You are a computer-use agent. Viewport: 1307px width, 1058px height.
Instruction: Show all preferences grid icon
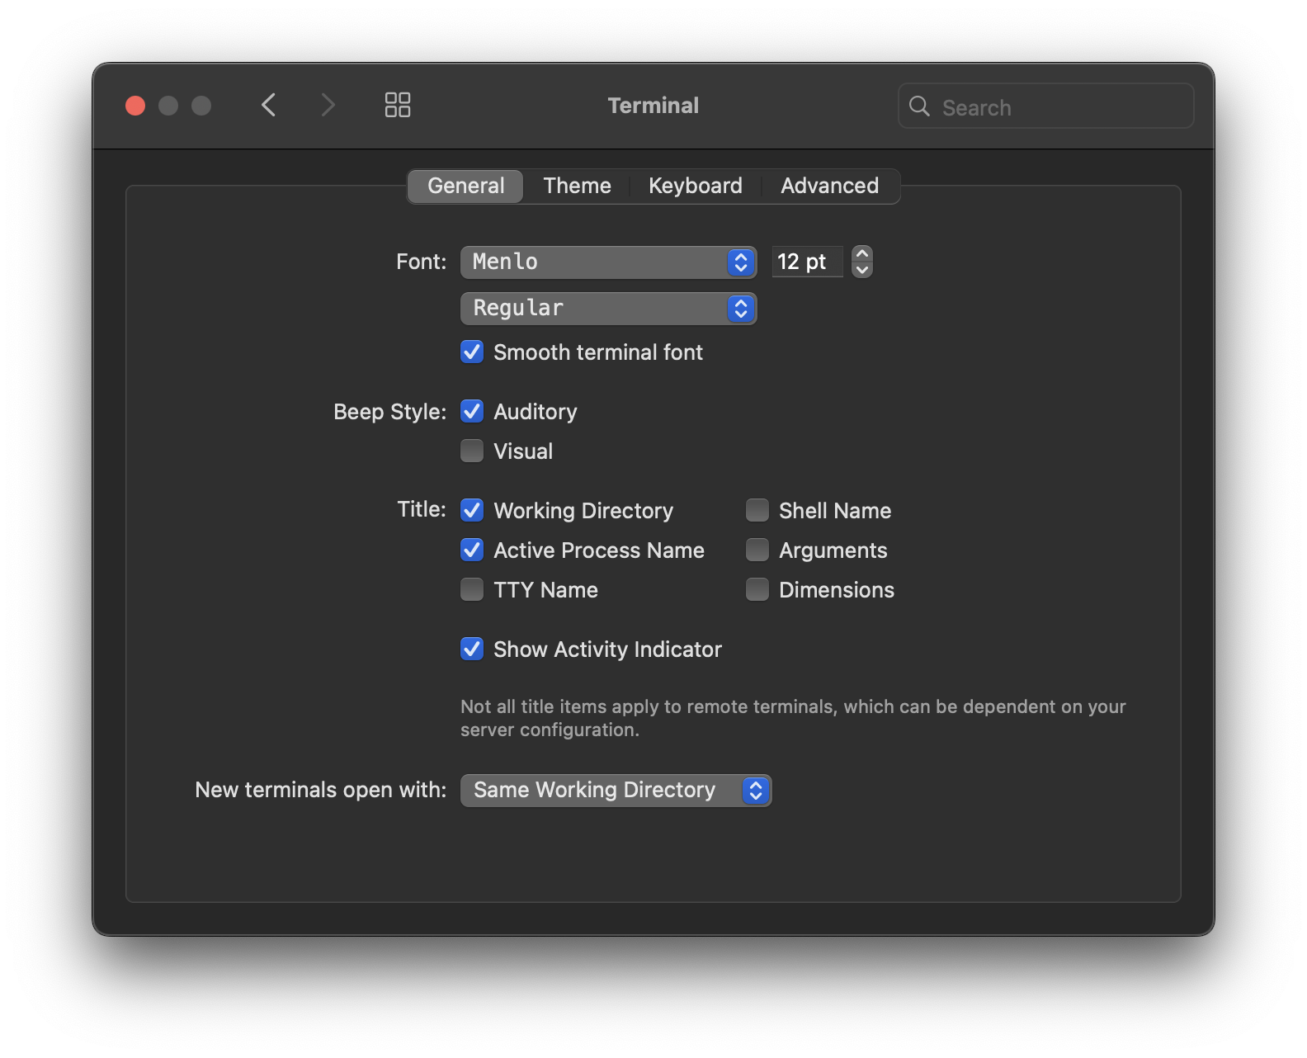(398, 105)
